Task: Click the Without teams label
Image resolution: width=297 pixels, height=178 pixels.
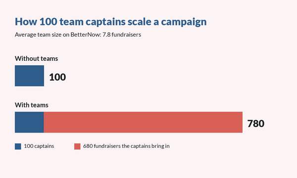Action: point(36,59)
